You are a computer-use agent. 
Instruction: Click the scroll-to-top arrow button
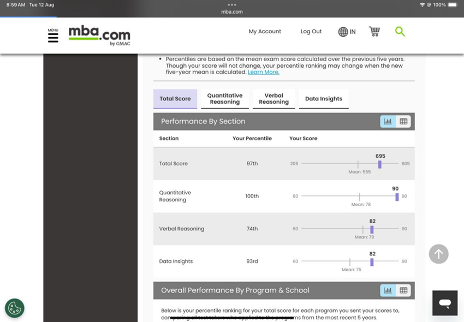[438, 254]
